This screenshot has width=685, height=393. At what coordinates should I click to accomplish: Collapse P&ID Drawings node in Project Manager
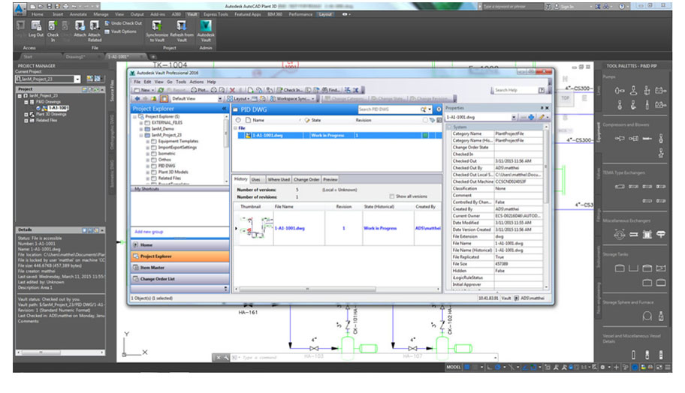(x=26, y=102)
